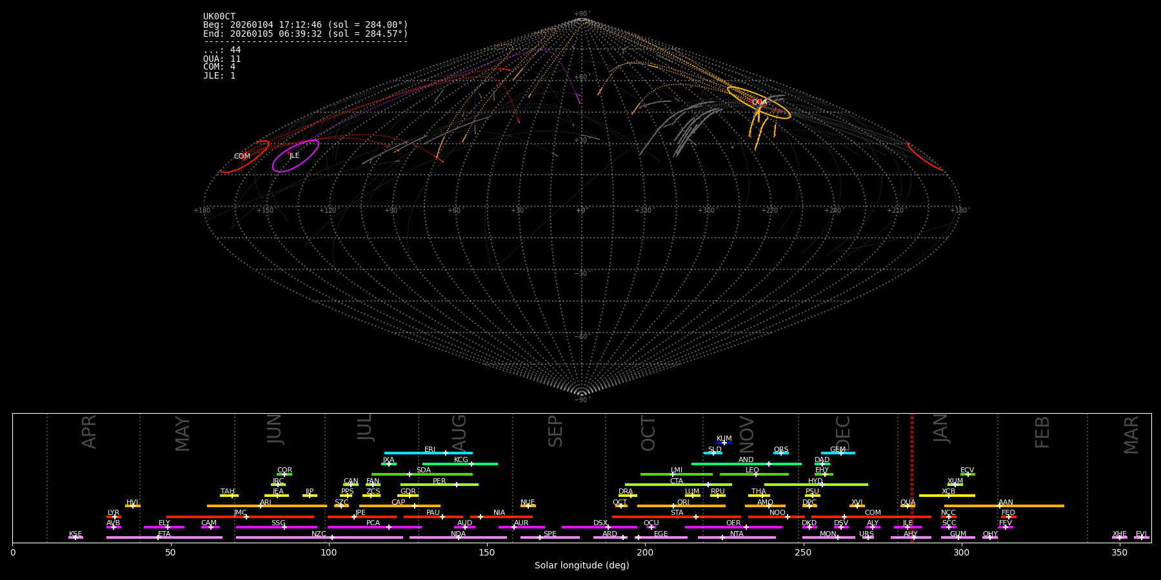Click the red dashed current-date line
This screenshot has height=580, width=1161.
coord(911,477)
